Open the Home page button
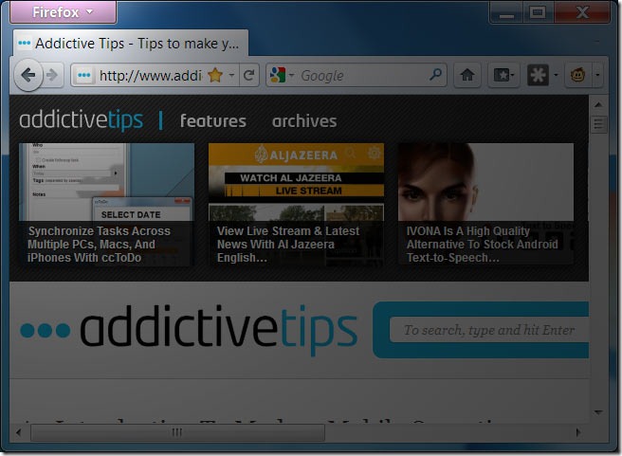Screen dimensions: 622x456 467,75
